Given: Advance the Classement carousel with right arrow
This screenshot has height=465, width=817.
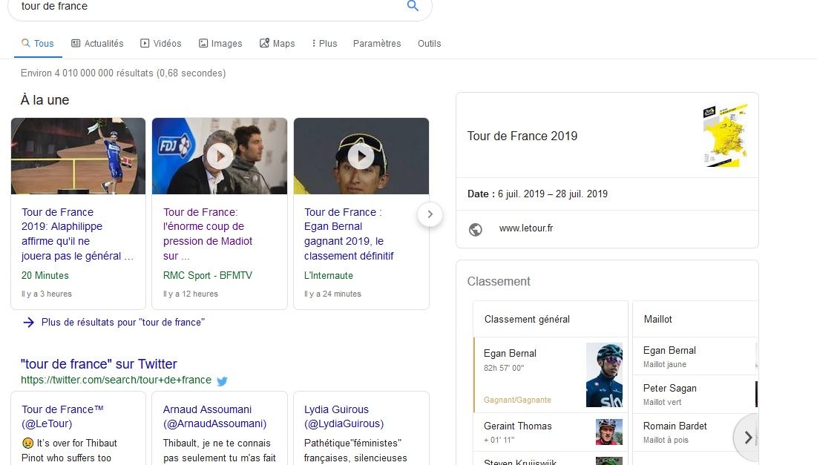Looking at the screenshot, I should 748,438.
